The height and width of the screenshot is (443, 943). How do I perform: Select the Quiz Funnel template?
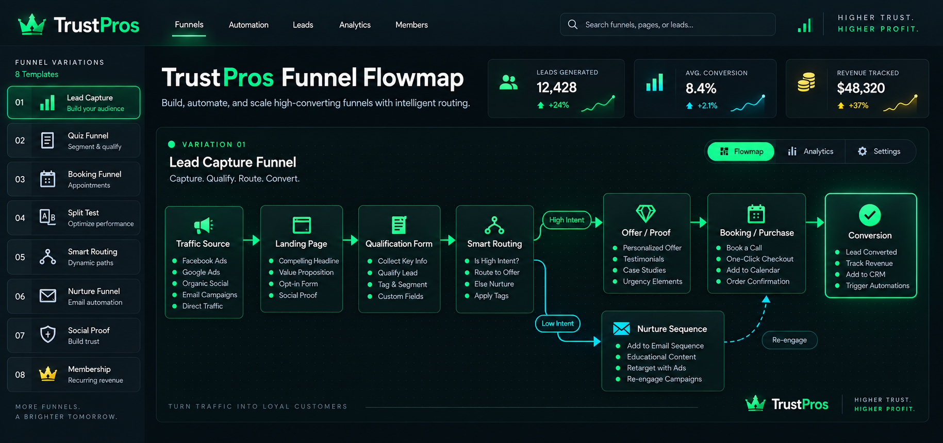click(x=74, y=140)
